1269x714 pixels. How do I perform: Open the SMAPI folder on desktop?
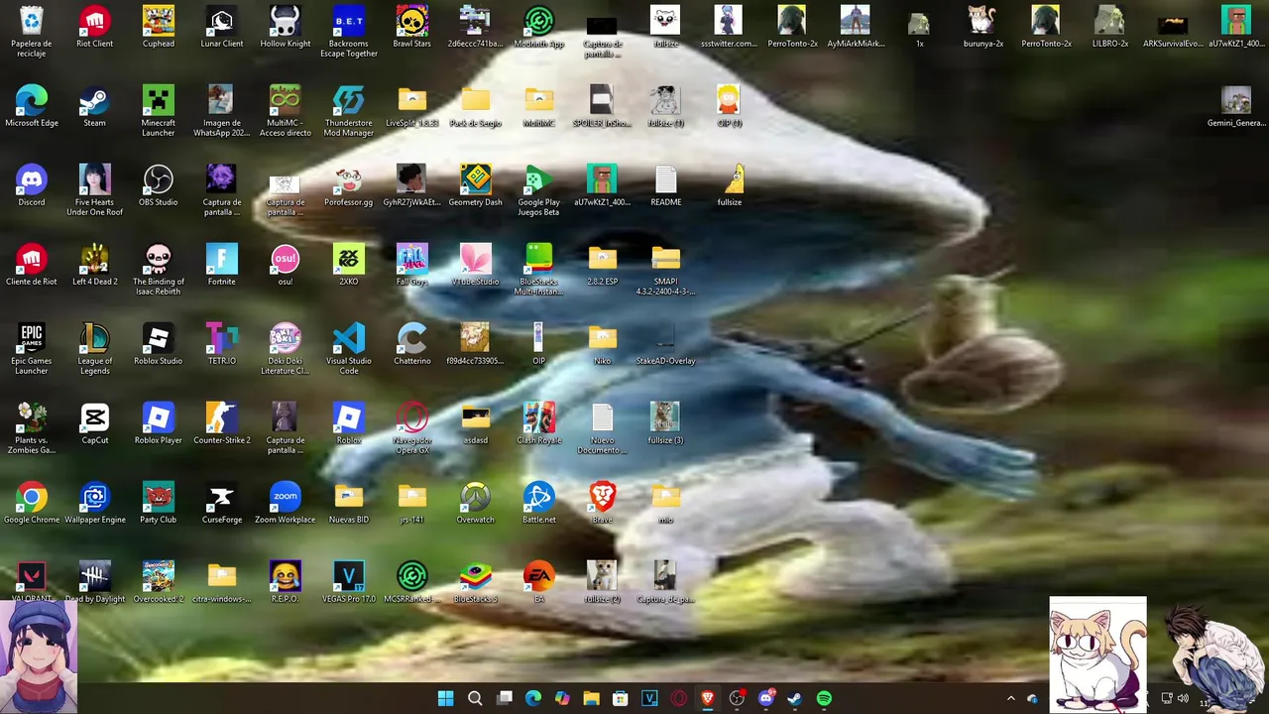click(x=666, y=270)
